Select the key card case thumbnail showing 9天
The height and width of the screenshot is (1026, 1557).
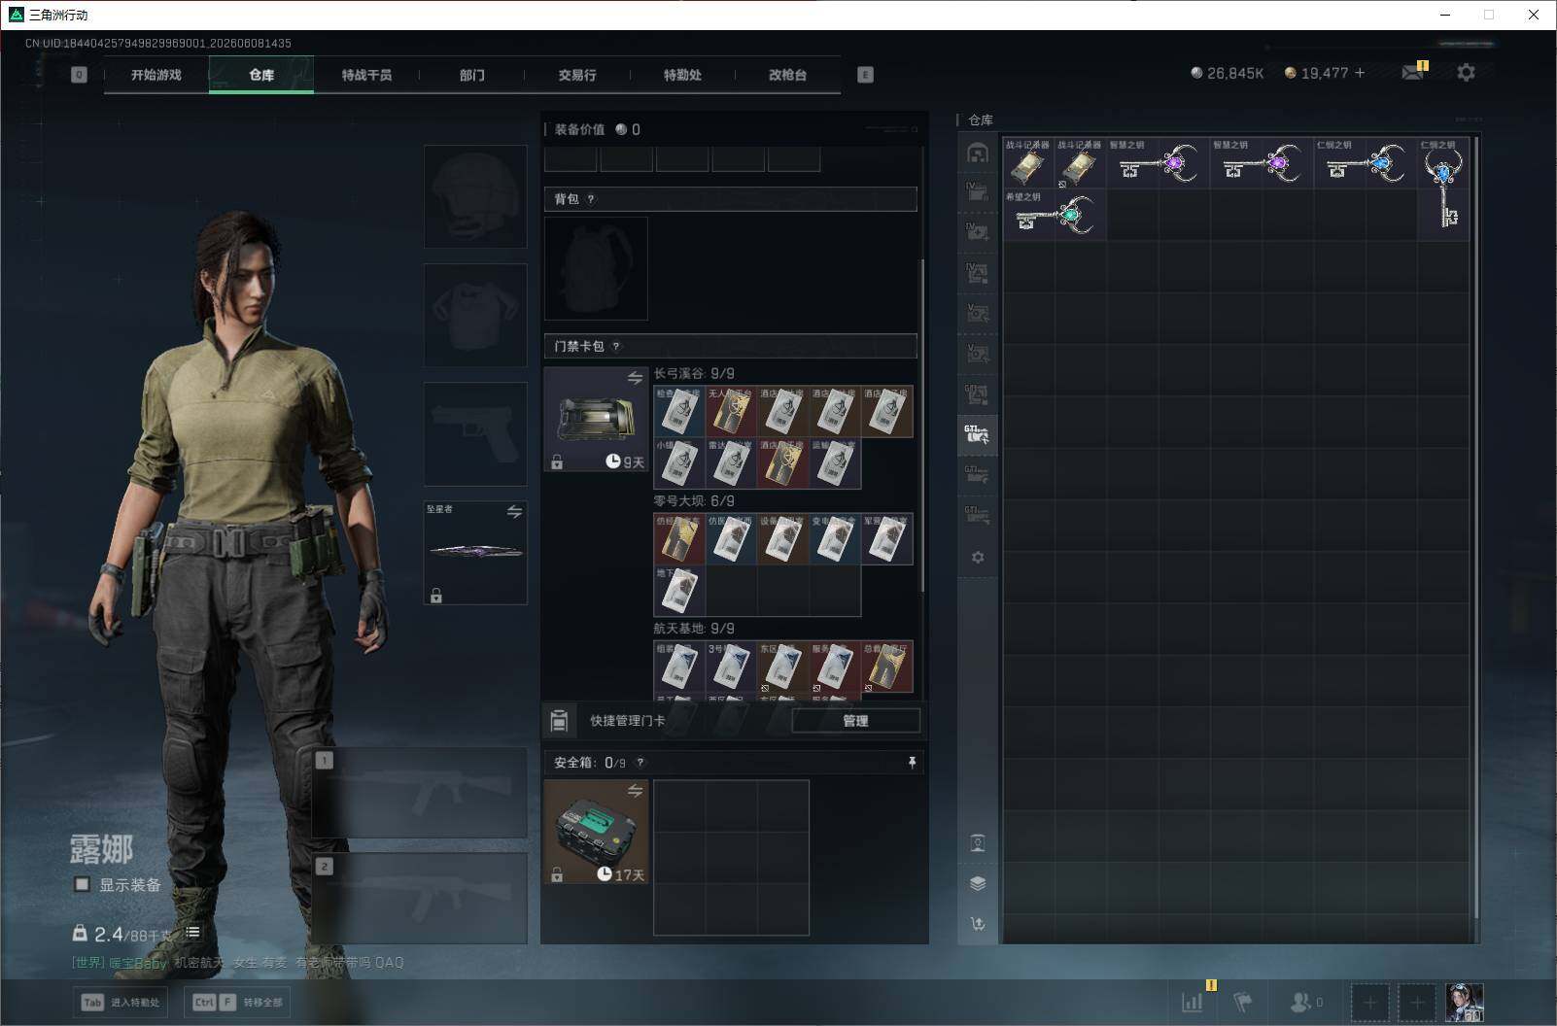click(x=596, y=419)
